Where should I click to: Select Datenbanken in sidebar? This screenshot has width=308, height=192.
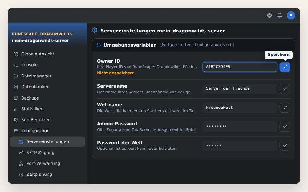[x=47, y=87]
